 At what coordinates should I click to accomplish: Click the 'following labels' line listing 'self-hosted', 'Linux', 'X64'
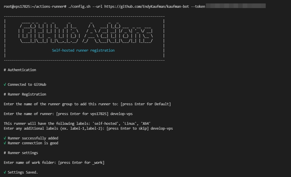77,124
